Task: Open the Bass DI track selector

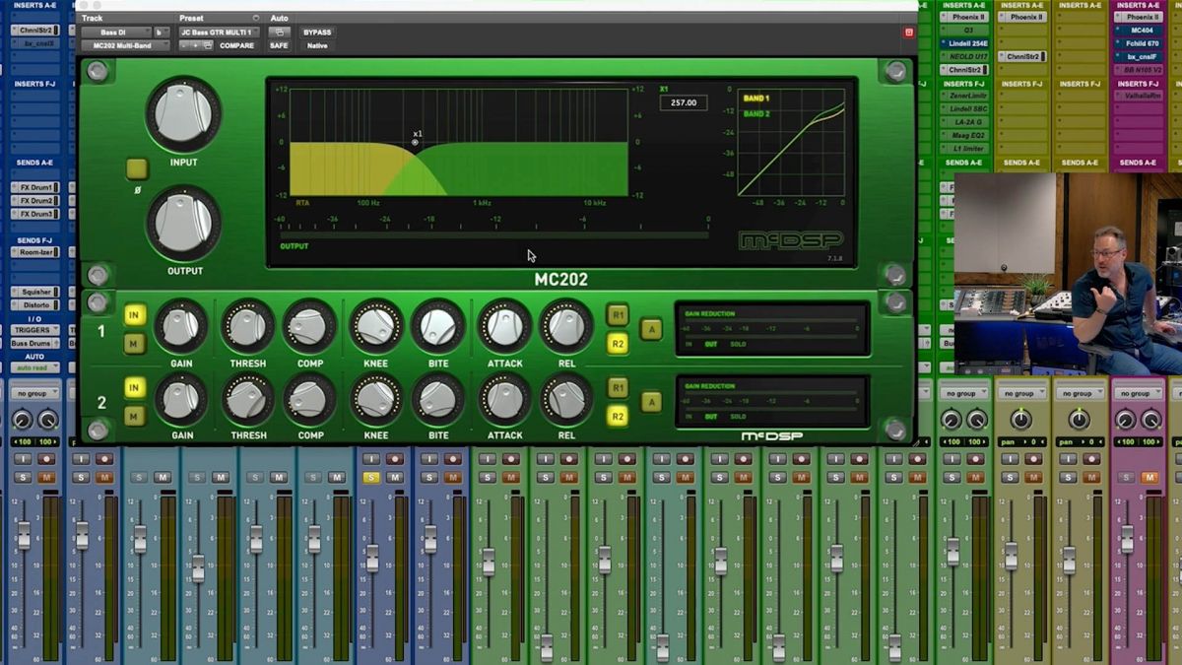Action: [x=116, y=33]
